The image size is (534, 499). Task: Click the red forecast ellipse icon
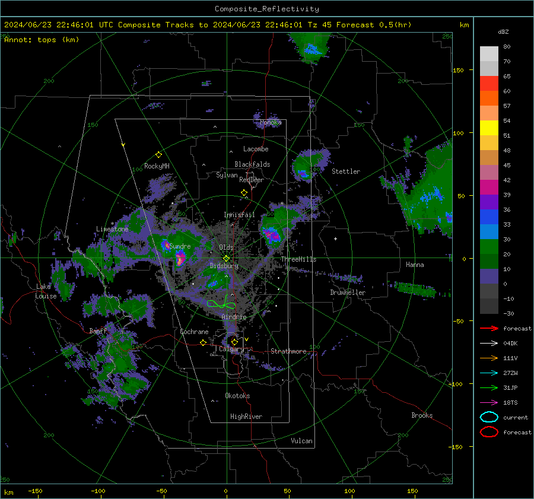tap(489, 432)
